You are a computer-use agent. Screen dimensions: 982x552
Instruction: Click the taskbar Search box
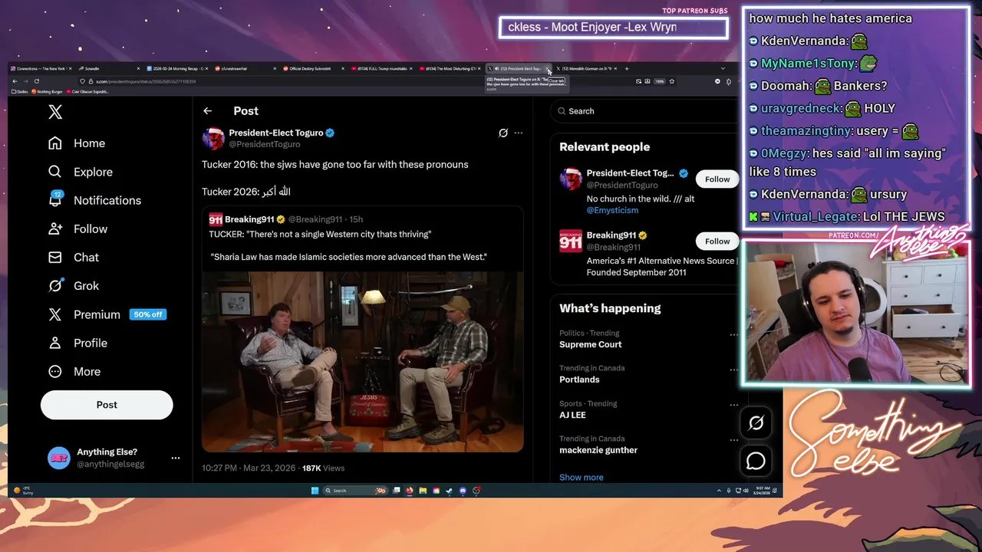point(354,491)
